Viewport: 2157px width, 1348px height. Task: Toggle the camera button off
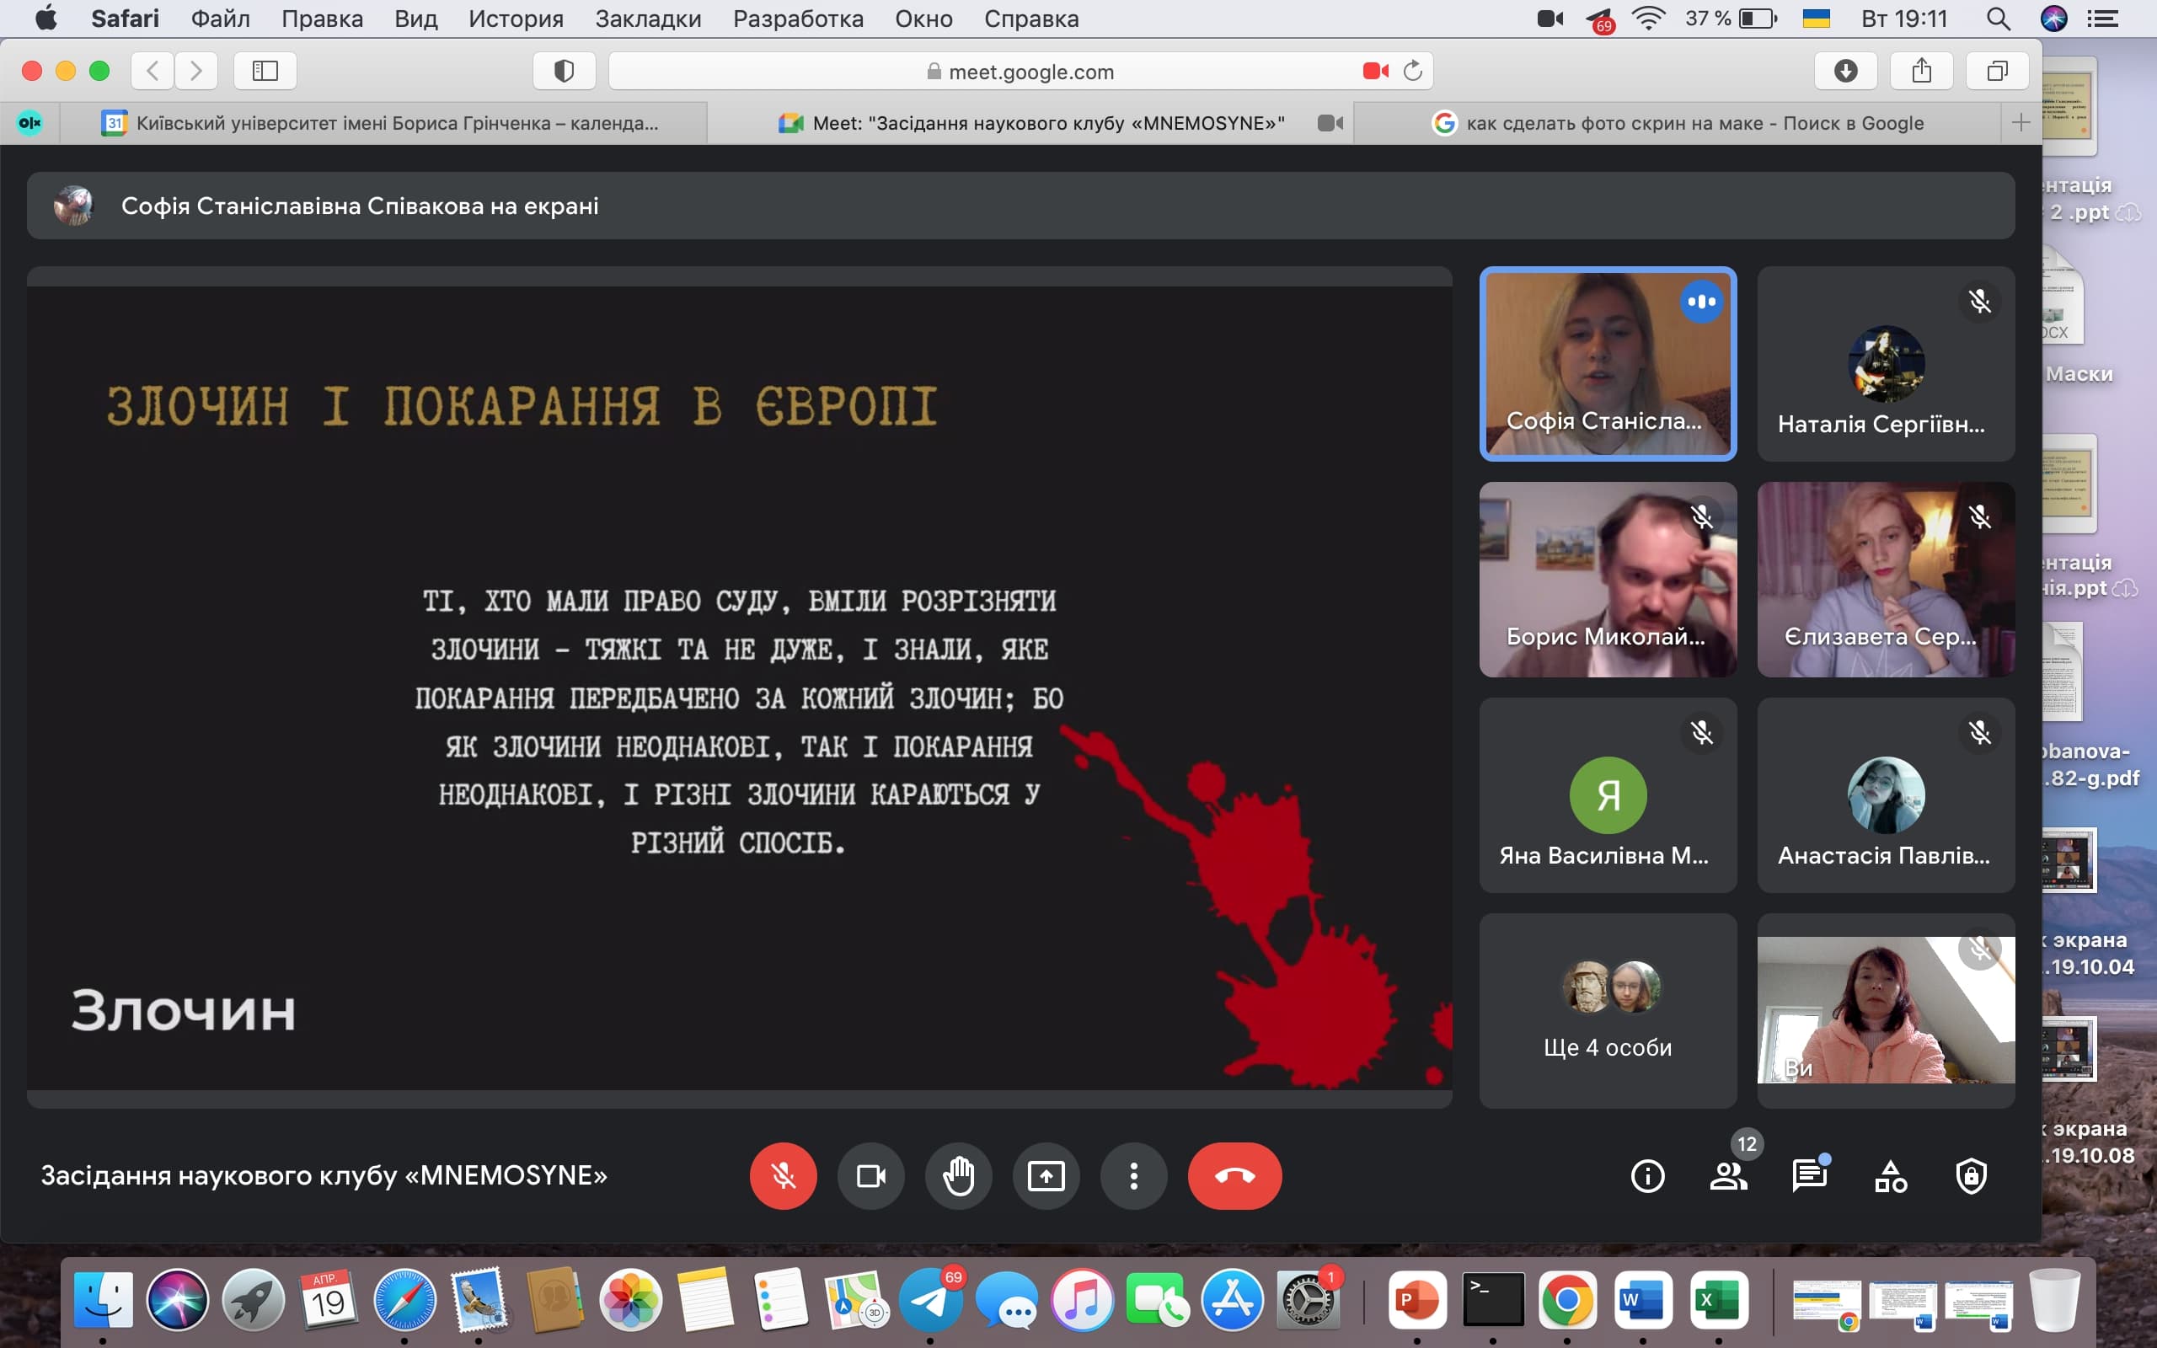871,1176
